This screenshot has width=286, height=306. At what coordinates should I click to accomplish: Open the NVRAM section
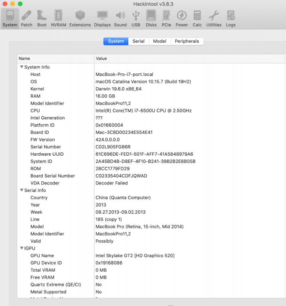[58, 18]
